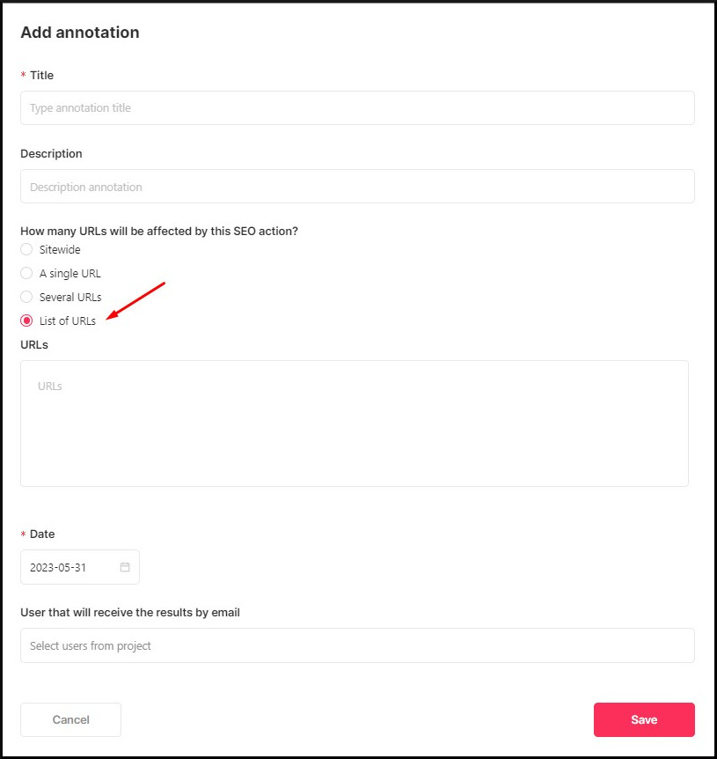Click the Cancel button
Image resolution: width=717 pixels, height=759 pixels.
coord(70,719)
